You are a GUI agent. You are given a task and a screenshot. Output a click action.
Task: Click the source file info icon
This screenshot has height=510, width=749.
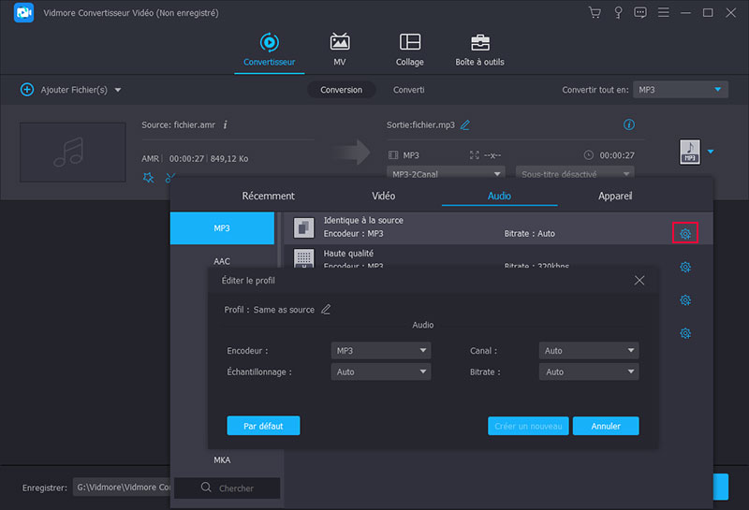[226, 124]
